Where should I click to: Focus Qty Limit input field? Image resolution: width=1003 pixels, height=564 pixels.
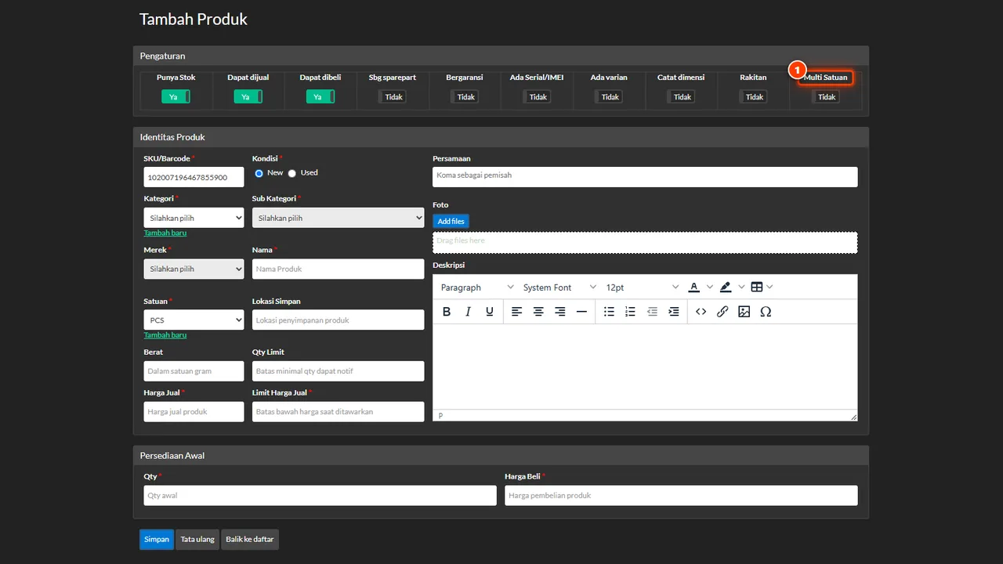[338, 371]
